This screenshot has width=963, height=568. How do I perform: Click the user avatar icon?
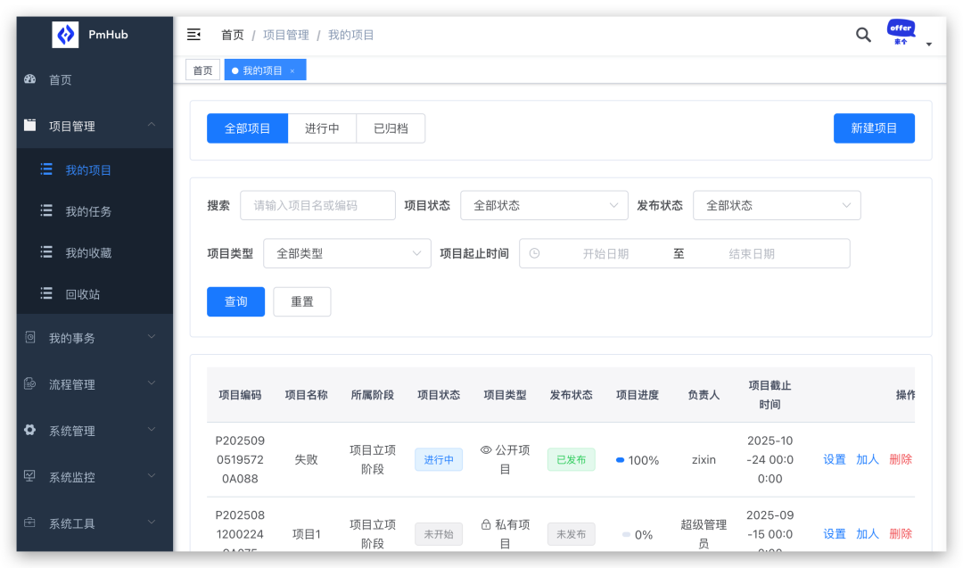click(x=901, y=33)
